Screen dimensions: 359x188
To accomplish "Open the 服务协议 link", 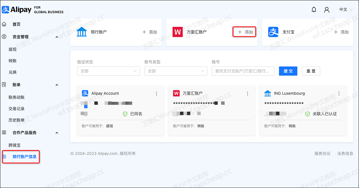I will pyautogui.click(x=322, y=153).
